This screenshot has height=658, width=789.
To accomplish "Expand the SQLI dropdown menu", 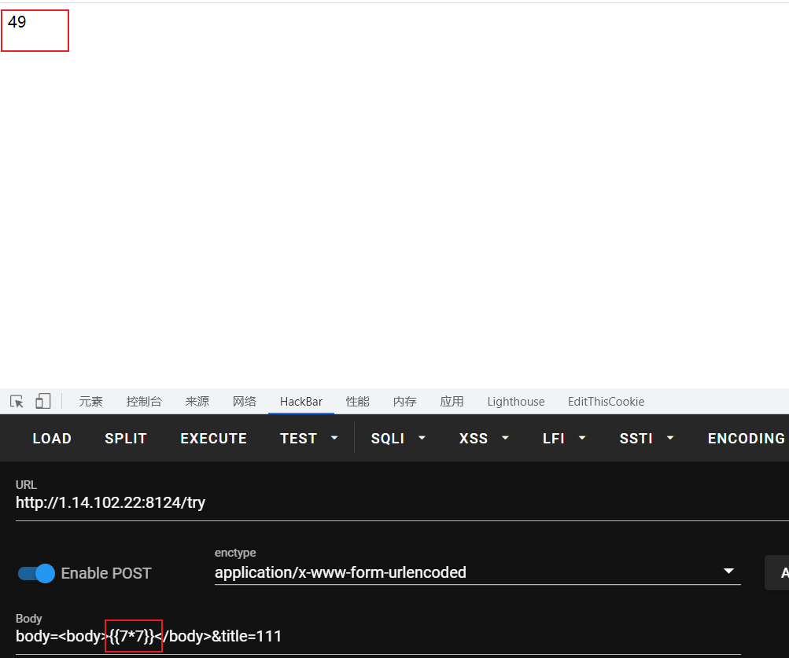I will (398, 439).
